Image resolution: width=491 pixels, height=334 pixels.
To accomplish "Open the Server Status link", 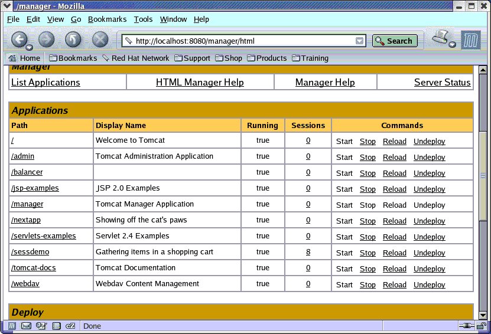I will [x=442, y=82].
